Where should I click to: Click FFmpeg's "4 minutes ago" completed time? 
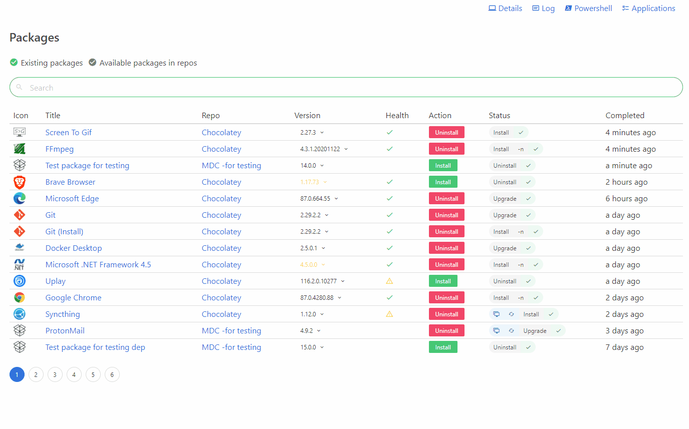point(630,149)
